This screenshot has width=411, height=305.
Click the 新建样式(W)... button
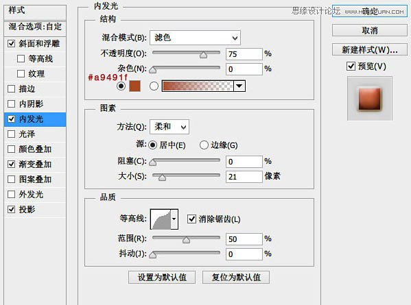pyautogui.click(x=370, y=49)
